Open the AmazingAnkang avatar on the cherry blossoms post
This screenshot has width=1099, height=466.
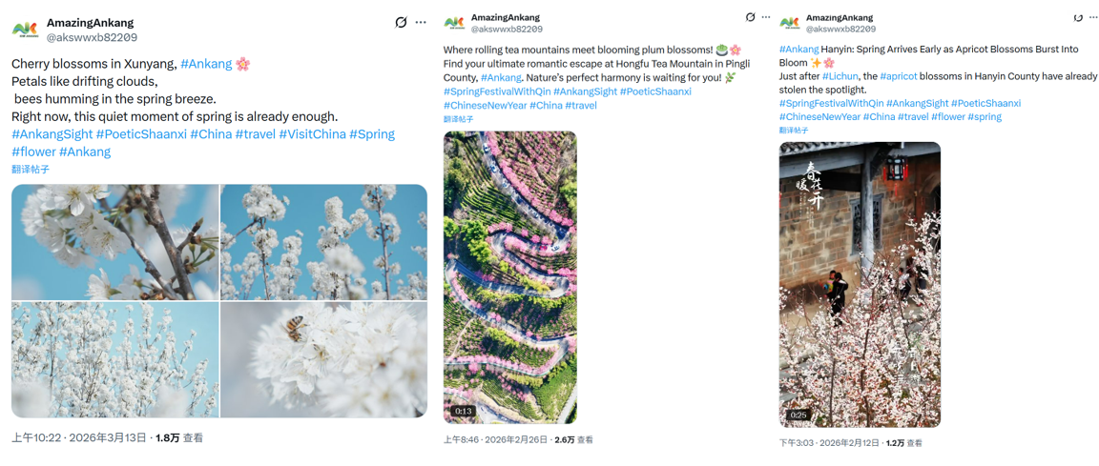pyautogui.click(x=25, y=30)
